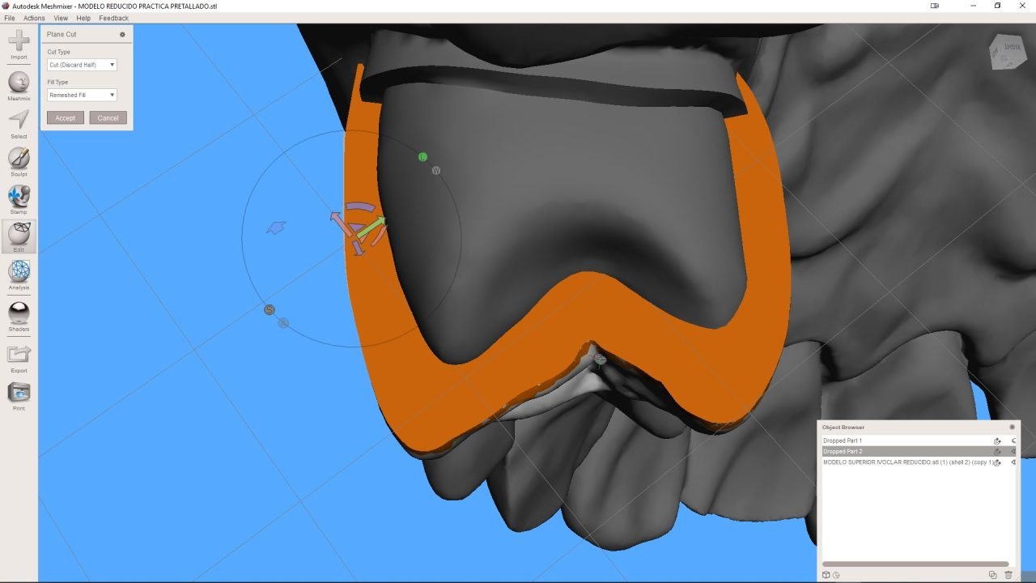Click the green L handle of widget
Viewport: 1036px width, 583px height.
(x=422, y=156)
